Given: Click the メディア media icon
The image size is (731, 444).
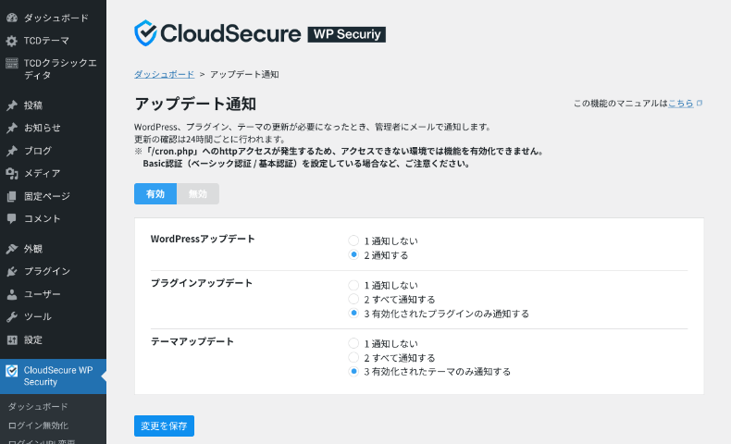Looking at the screenshot, I should coord(12,173).
